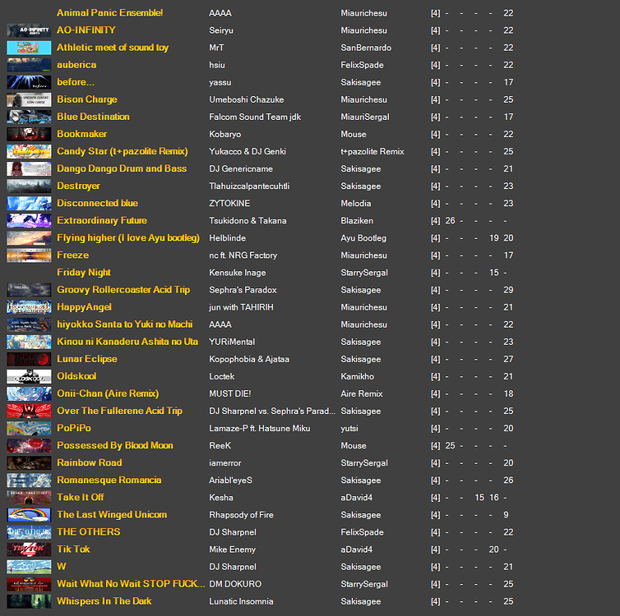This screenshot has width=620, height=616.
Task: Select the AO-INFINITY song title
Action: pos(86,30)
